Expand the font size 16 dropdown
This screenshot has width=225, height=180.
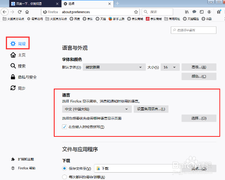pyautogui.click(x=170, y=67)
